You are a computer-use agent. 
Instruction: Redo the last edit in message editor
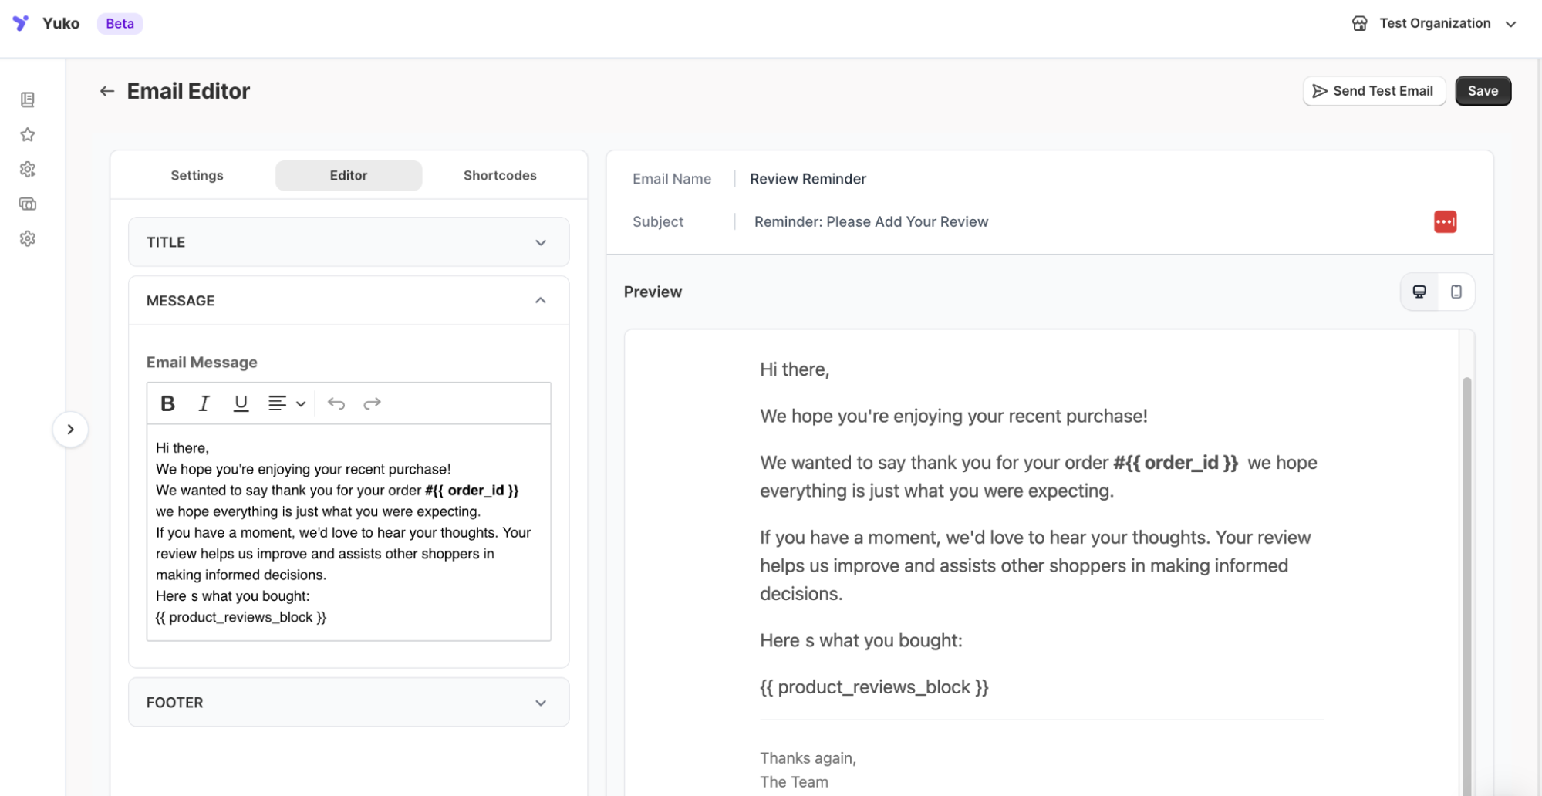[x=372, y=403]
